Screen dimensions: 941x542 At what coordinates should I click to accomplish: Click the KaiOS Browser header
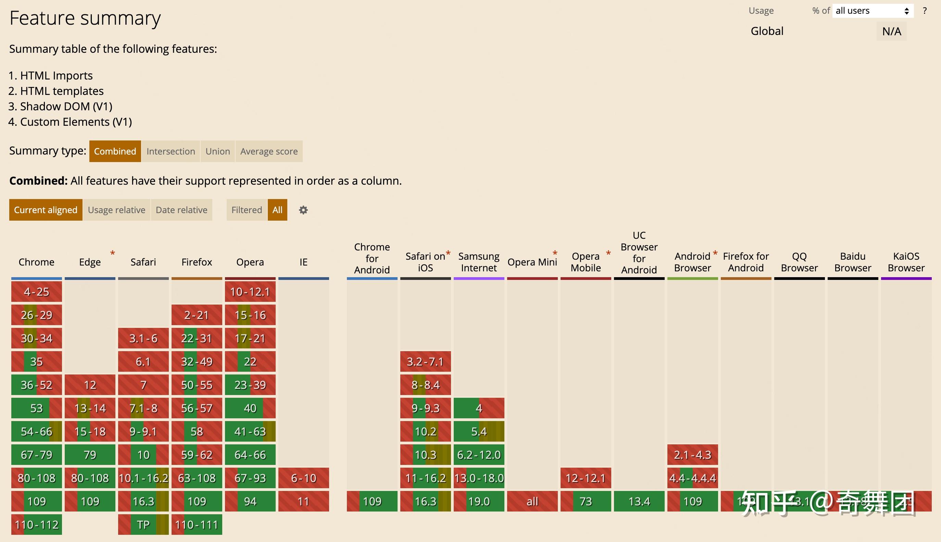tap(906, 262)
